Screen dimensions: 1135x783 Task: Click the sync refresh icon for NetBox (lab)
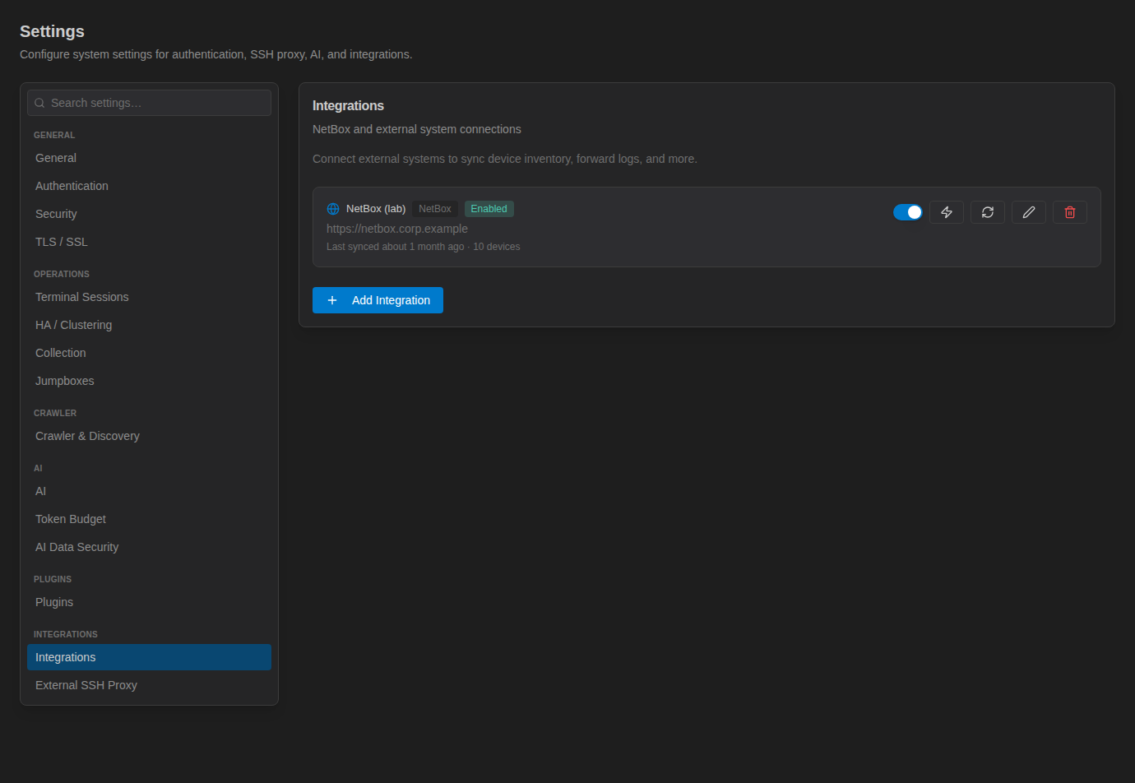[988, 212]
